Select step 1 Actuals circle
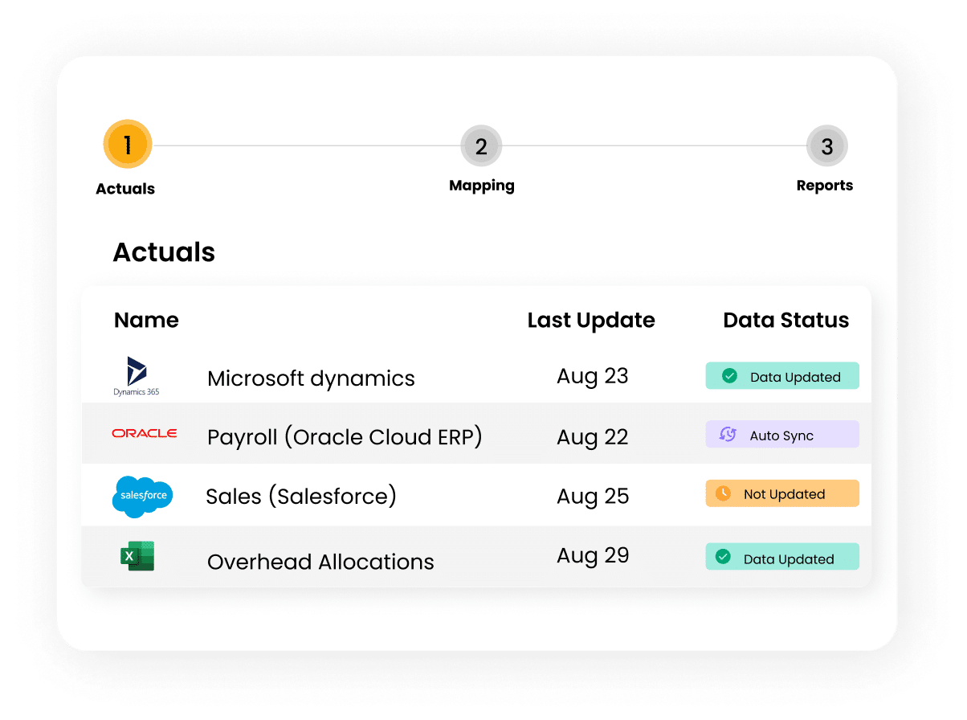967x720 pixels. [128, 145]
